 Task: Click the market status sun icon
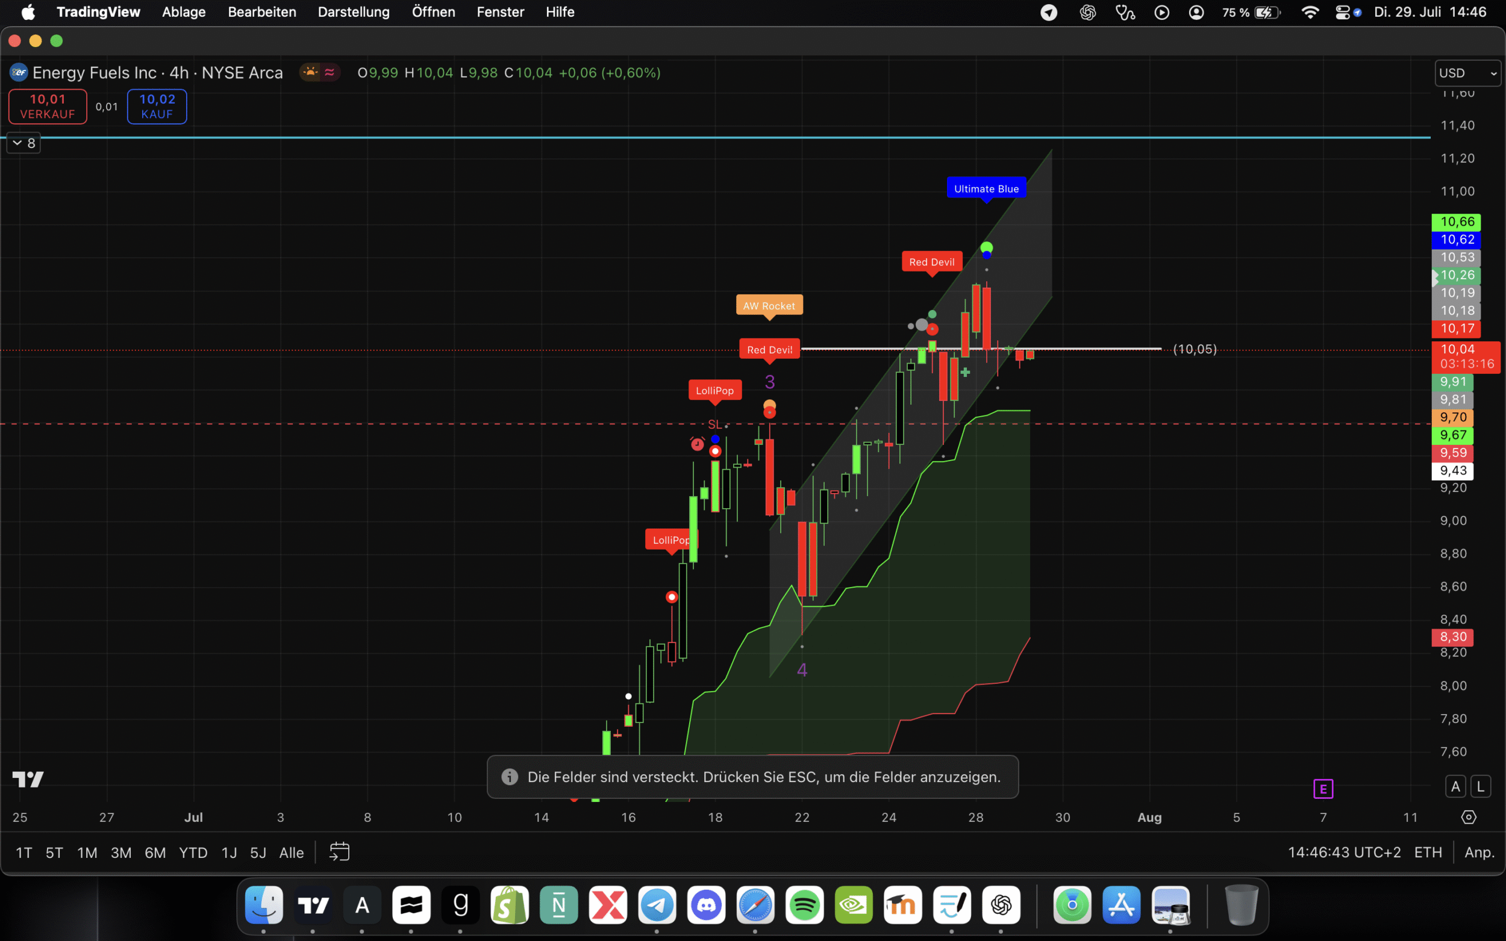(310, 73)
